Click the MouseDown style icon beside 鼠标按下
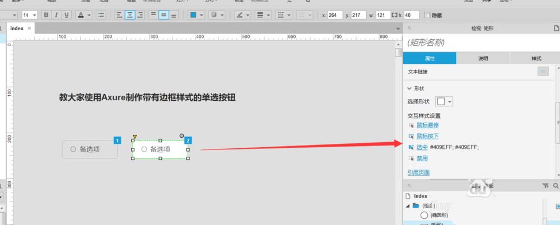560x225 pixels. pyautogui.click(x=411, y=136)
